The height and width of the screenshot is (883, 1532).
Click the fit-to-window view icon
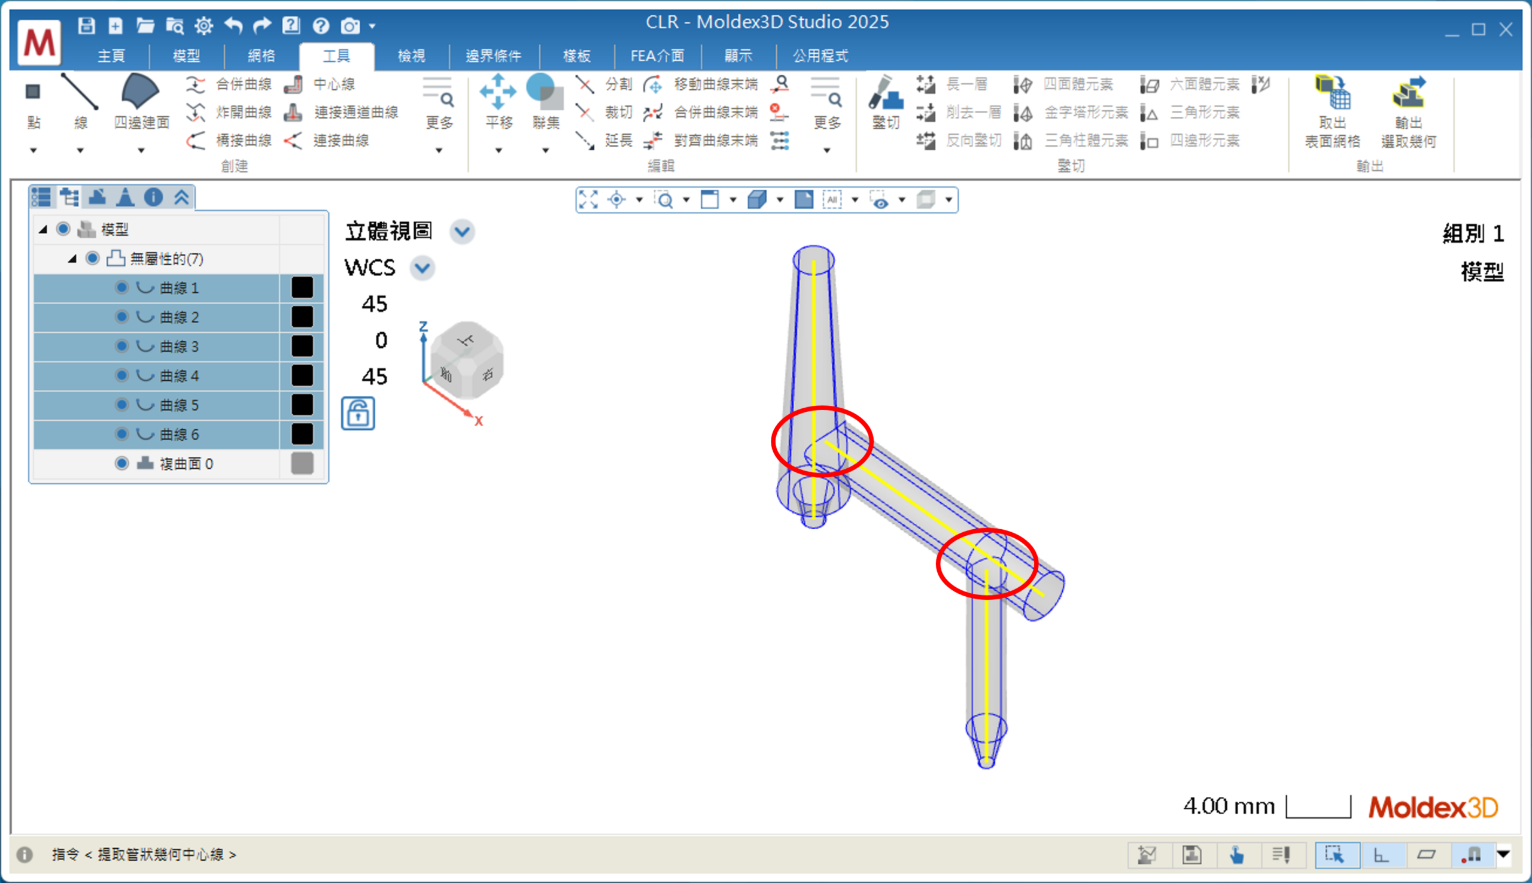588,199
